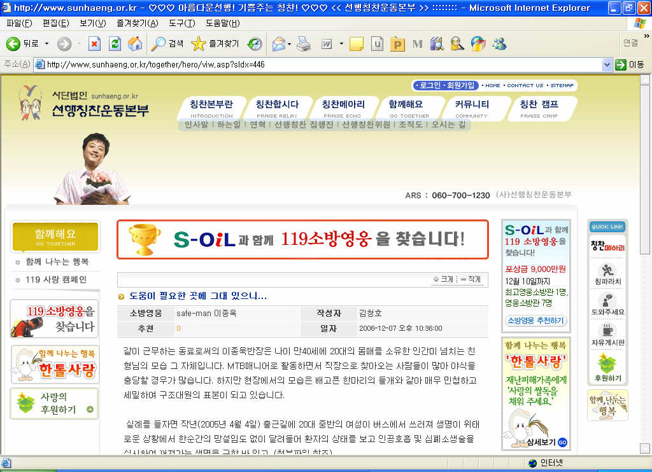
Task: Click the Mail envelope toolbar icon
Action: click(279, 44)
